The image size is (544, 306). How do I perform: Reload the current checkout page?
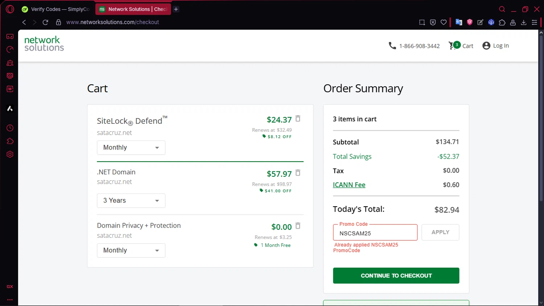45,22
